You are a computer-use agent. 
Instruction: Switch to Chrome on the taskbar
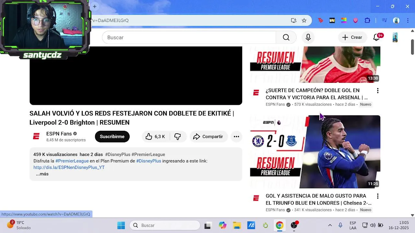[x=279, y=225]
